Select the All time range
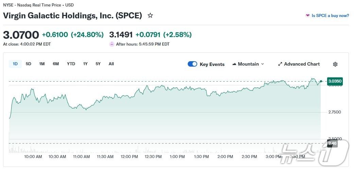This screenshot has height=171, width=354. point(111,64)
